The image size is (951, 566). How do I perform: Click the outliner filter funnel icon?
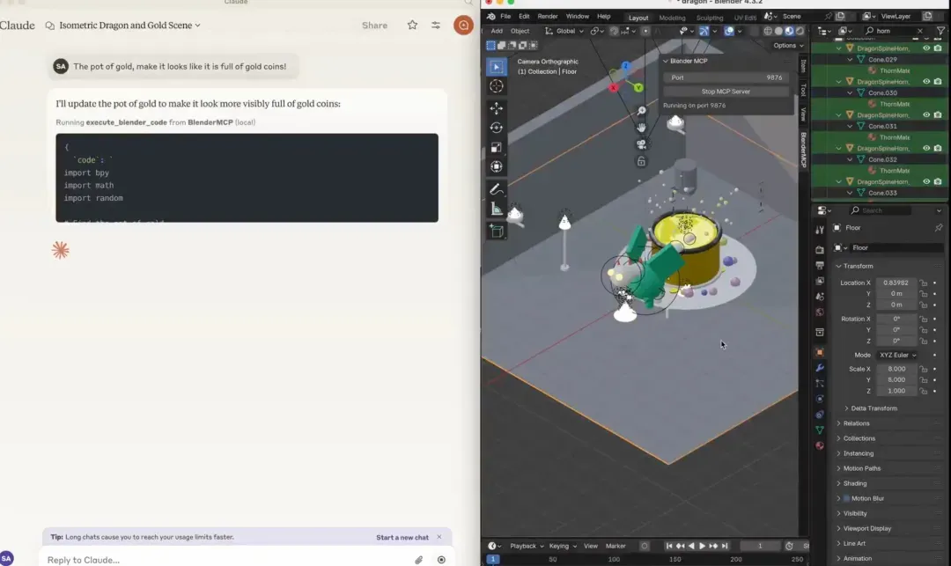940,31
